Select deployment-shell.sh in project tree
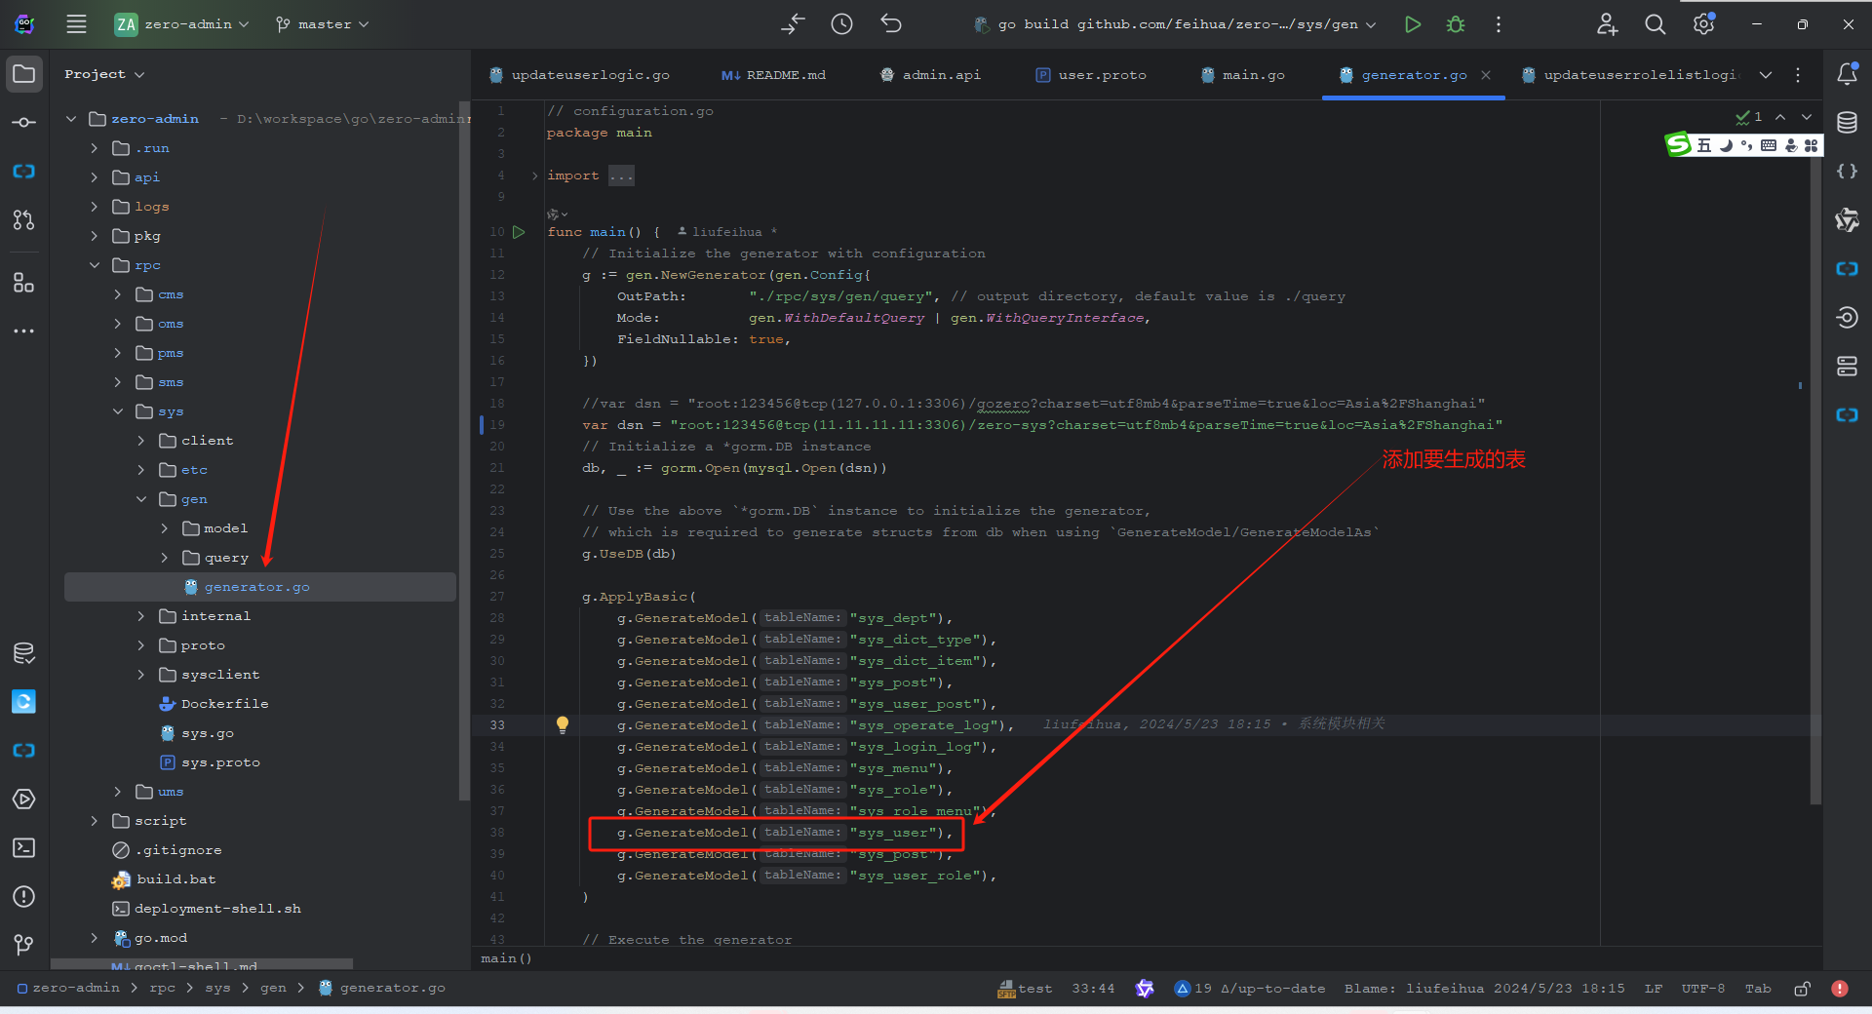The height and width of the screenshot is (1014, 1872). pos(217,909)
